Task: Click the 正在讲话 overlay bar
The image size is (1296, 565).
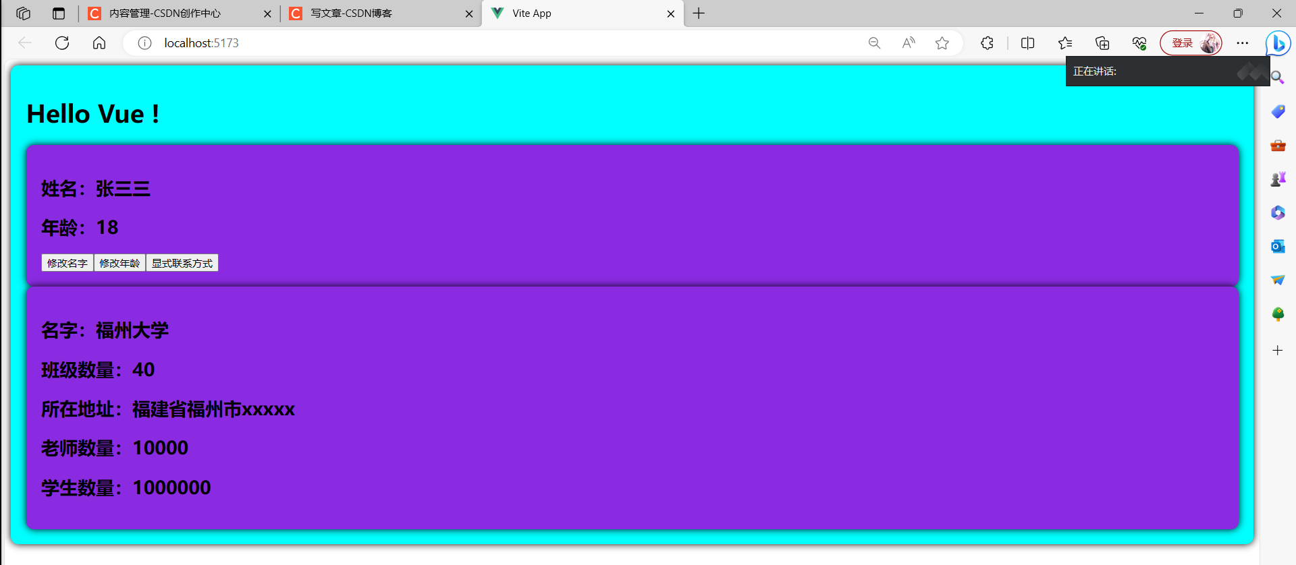Action: [x=1168, y=71]
